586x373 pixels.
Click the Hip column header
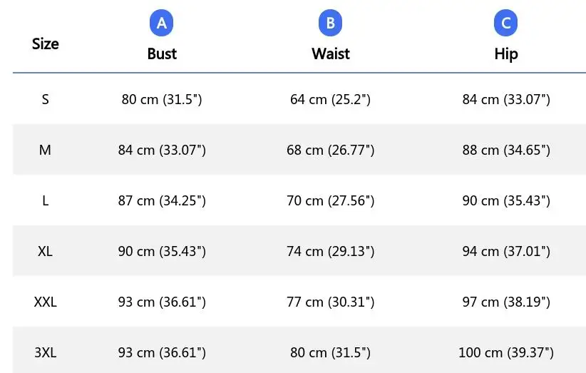(x=506, y=54)
